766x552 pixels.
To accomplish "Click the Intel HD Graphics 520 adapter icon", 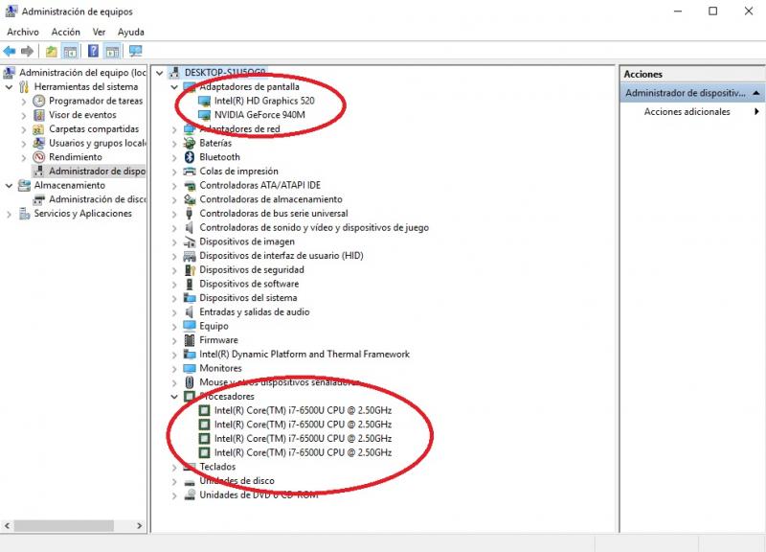I will 204,101.
